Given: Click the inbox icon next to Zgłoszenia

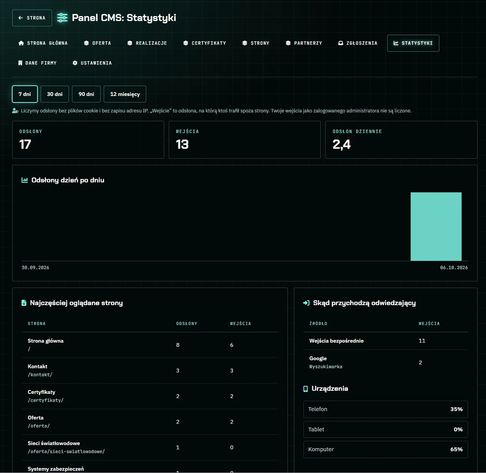Looking at the screenshot, I should tap(341, 43).
